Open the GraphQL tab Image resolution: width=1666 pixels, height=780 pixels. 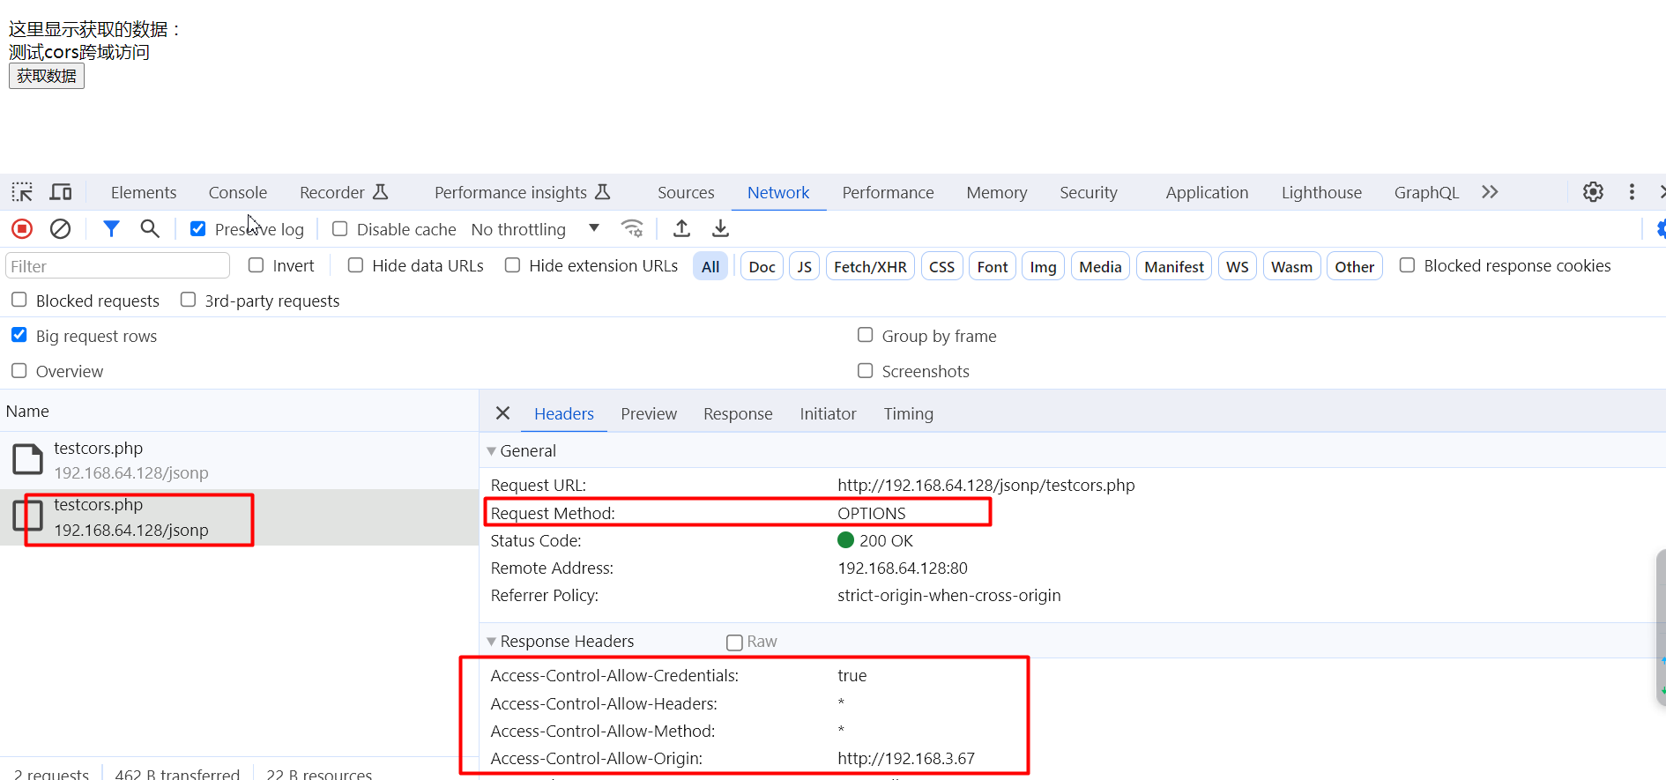coord(1426,192)
